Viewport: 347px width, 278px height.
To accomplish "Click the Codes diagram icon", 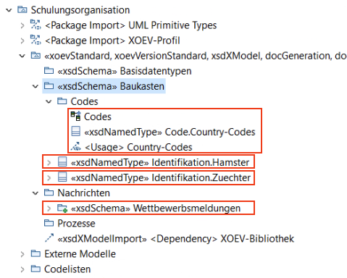I will tap(75, 116).
